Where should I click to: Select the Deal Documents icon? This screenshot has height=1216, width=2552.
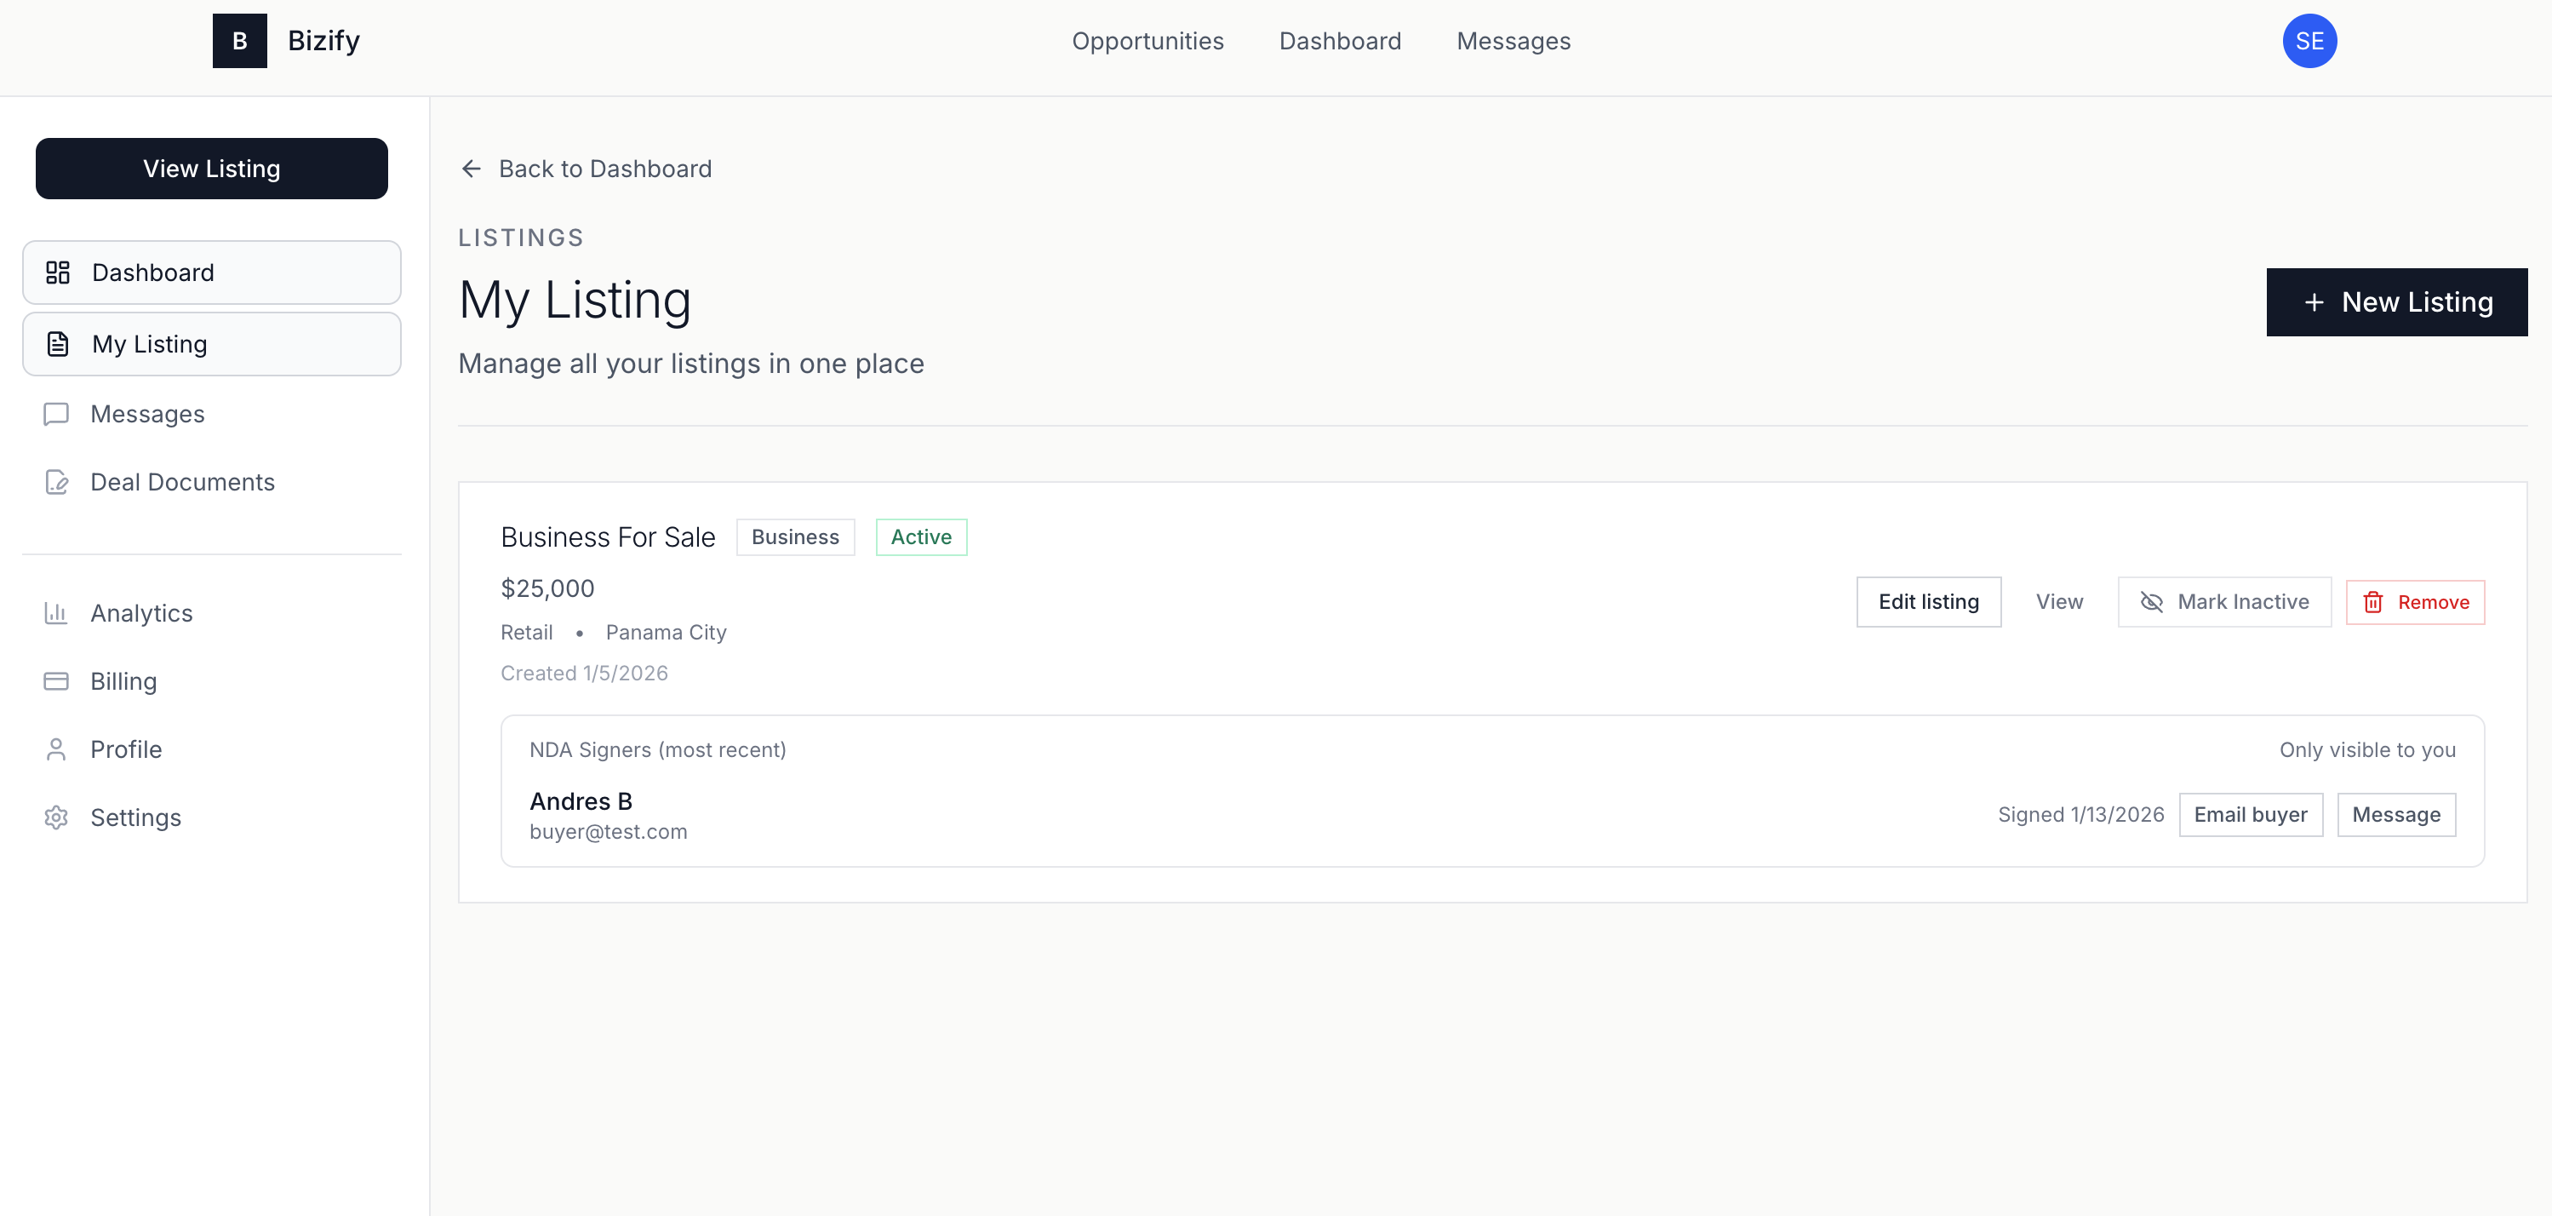click(56, 483)
